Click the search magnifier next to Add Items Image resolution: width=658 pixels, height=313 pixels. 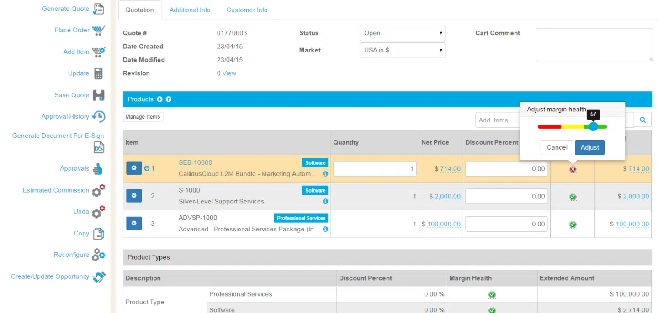[642, 120]
